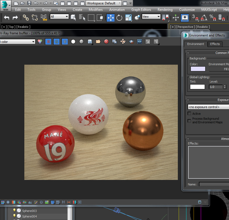Check Process Background and Environment Maps

[189, 121]
